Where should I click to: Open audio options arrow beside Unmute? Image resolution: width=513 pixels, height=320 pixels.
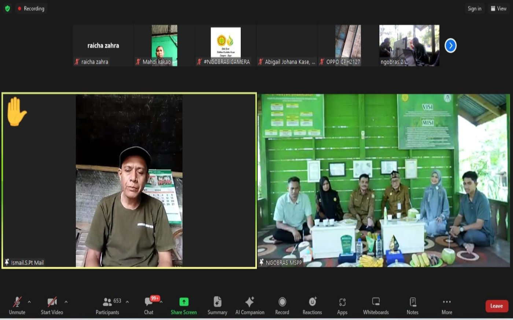29,302
